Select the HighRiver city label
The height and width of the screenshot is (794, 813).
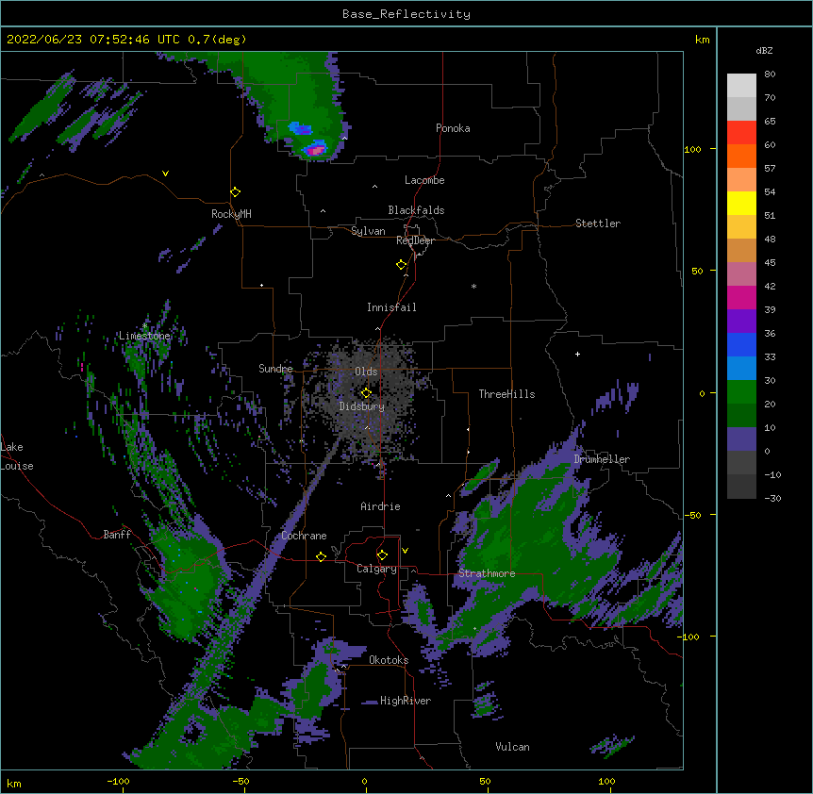406,701
